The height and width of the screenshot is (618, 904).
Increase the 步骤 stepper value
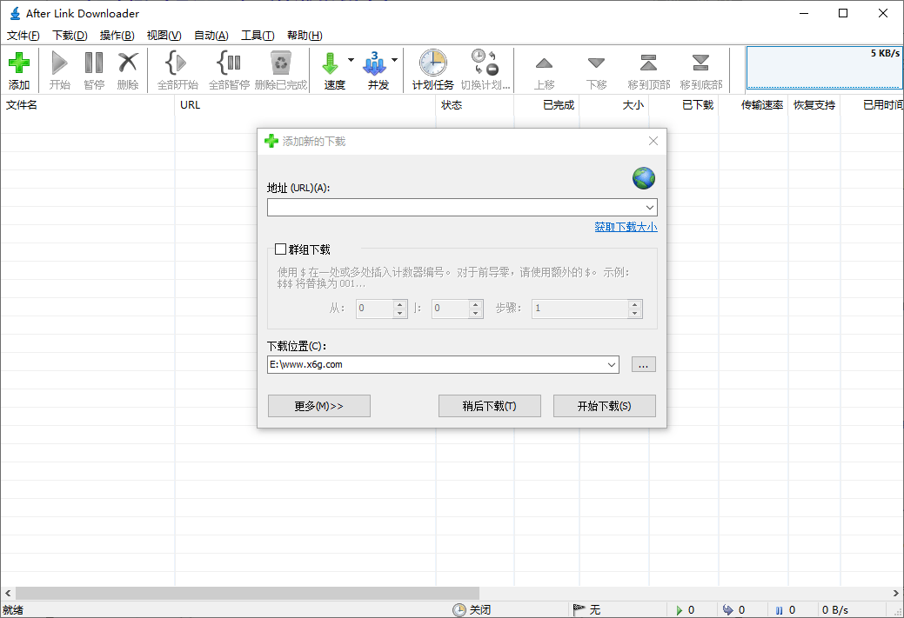pos(634,304)
